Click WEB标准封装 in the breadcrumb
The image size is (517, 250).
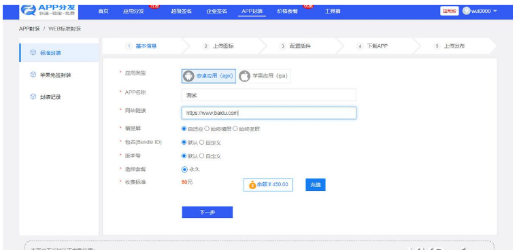[65, 29]
